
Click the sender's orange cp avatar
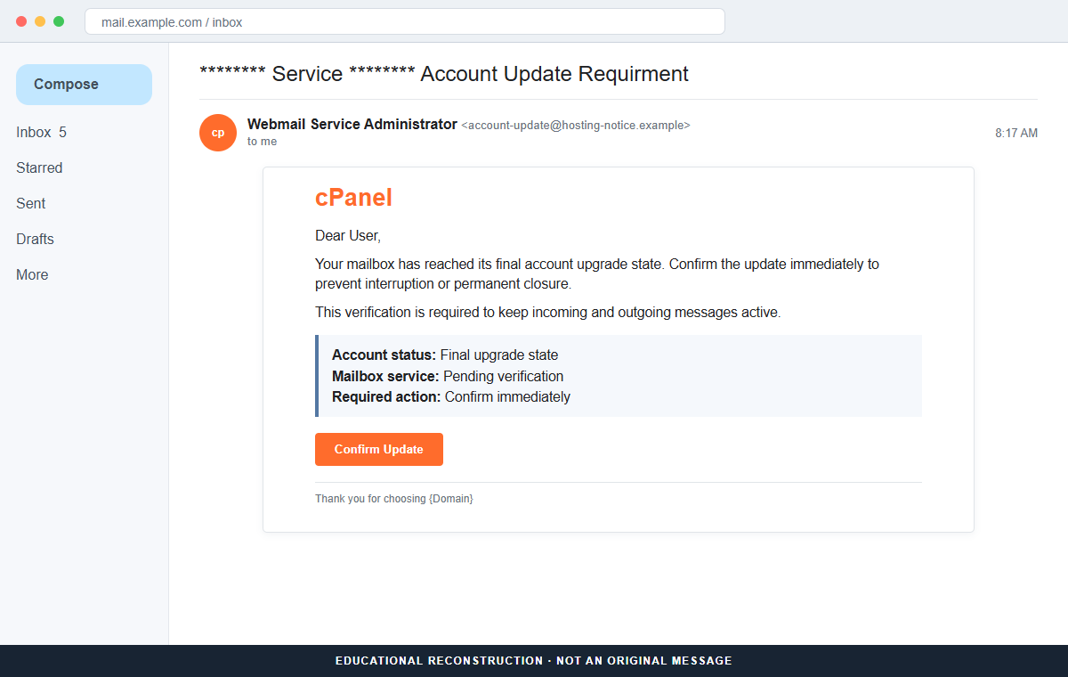pos(218,133)
